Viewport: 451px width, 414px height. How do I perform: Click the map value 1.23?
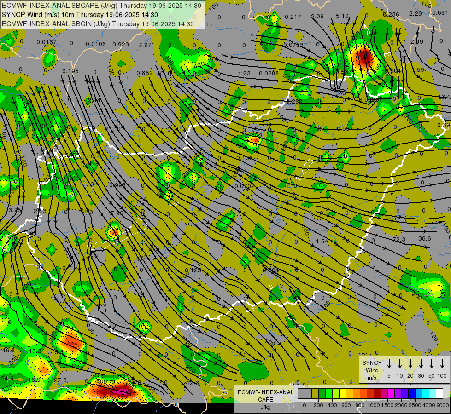pyautogui.click(x=244, y=74)
